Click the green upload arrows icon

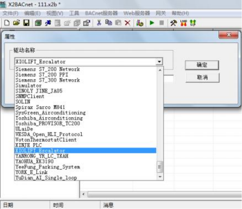point(193,23)
